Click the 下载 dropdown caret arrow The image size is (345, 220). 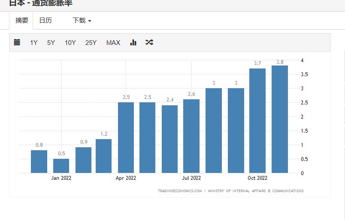click(x=90, y=21)
